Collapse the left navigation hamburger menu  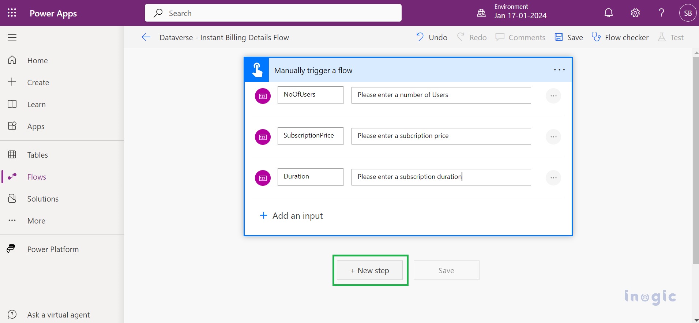click(12, 37)
